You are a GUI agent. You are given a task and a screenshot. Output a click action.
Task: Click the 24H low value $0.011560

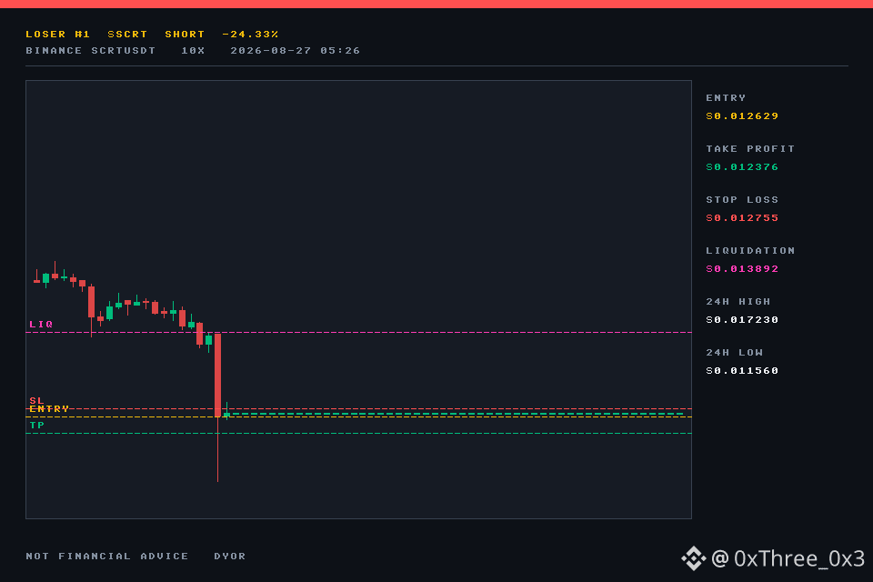(742, 371)
